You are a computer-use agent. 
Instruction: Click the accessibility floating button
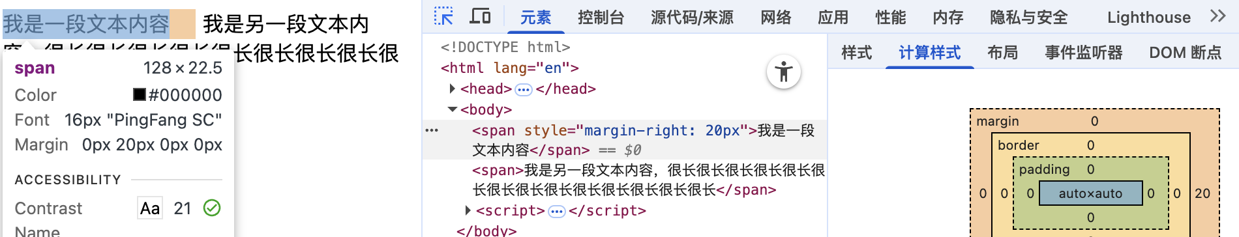click(x=784, y=72)
